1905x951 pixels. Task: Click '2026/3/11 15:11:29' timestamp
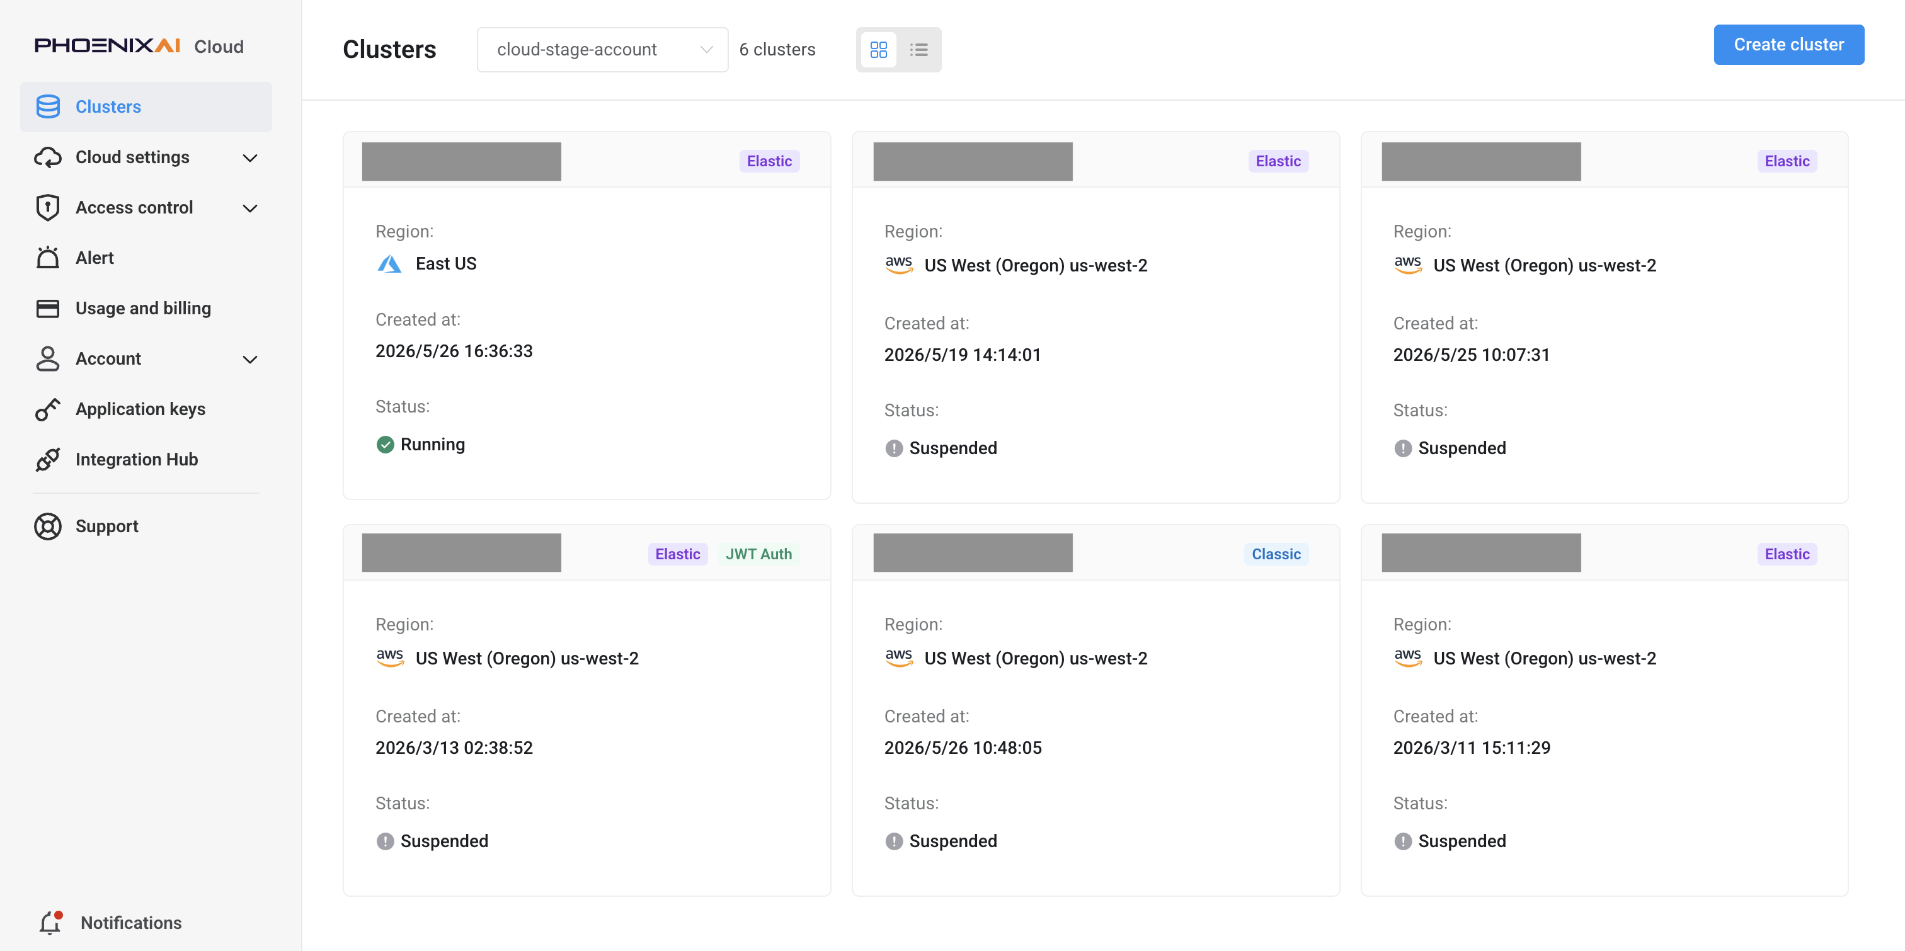coord(1472,748)
